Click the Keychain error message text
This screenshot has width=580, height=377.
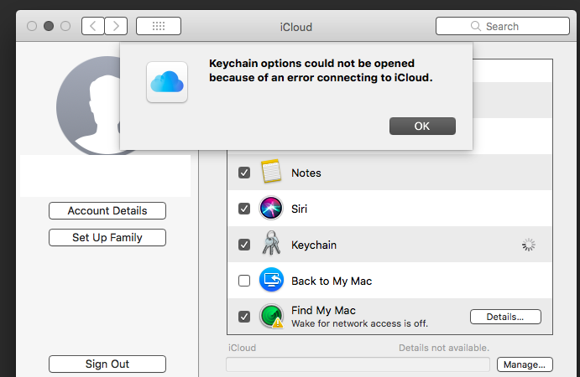tap(321, 70)
